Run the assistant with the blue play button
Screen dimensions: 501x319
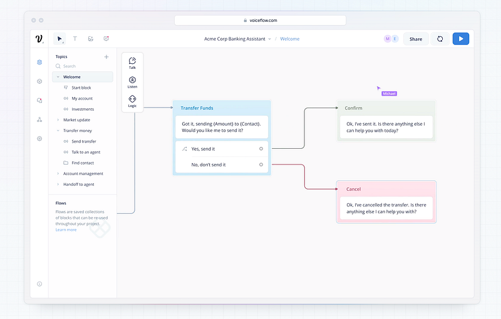click(x=461, y=39)
